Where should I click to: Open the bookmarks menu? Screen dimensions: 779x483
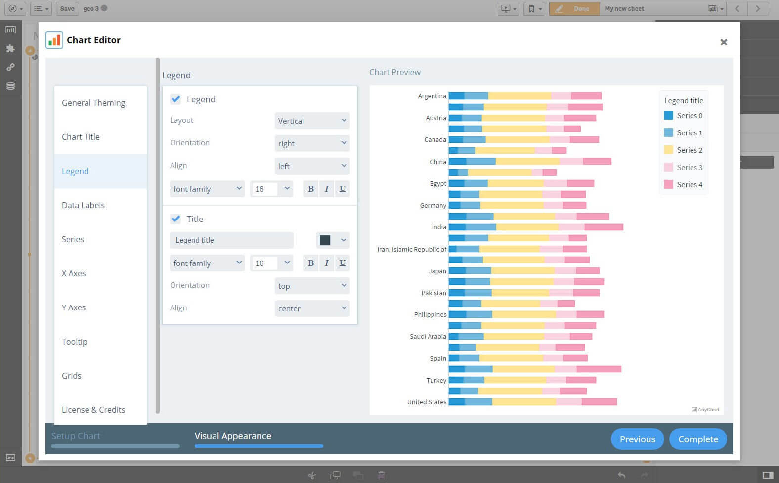[534, 8]
